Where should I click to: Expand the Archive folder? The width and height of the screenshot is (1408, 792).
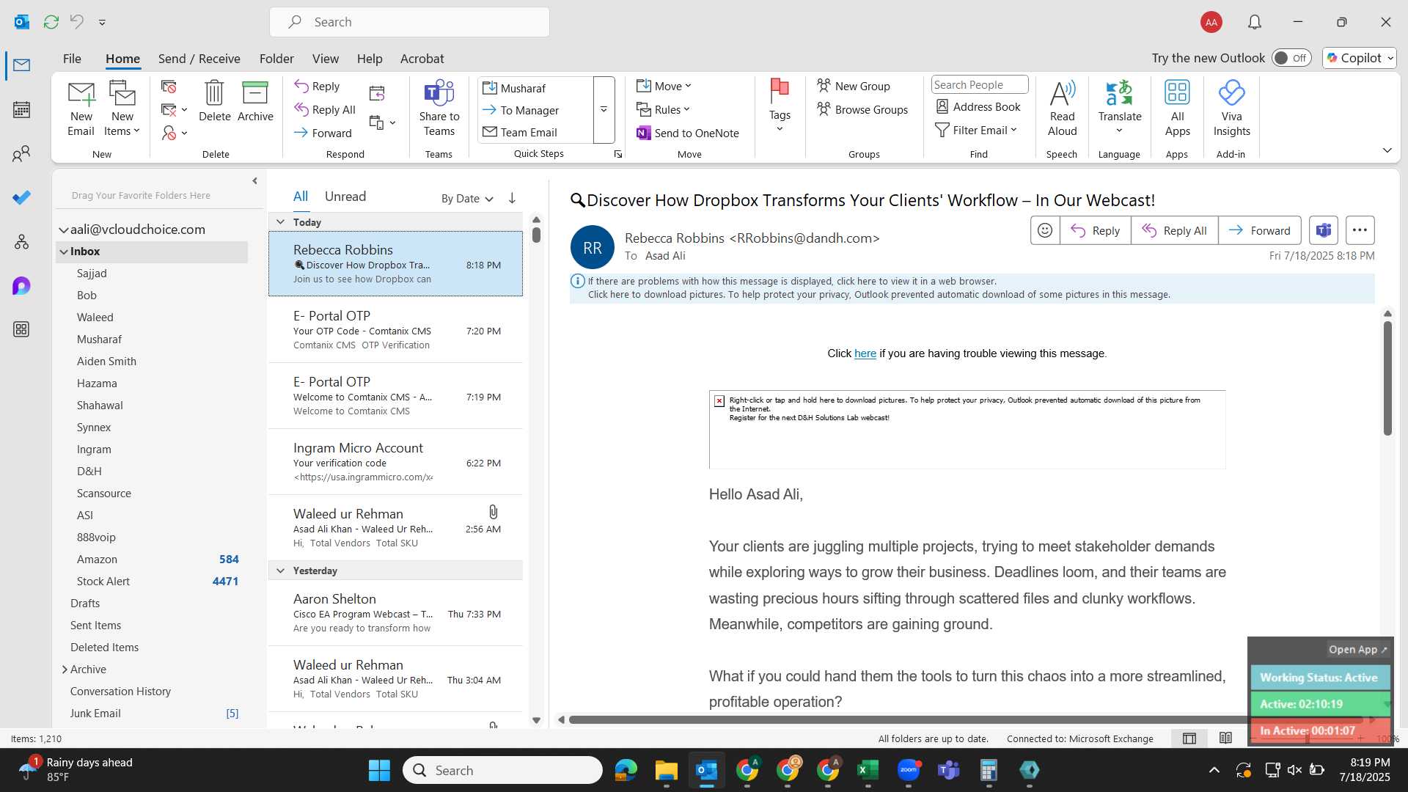(65, 670)
